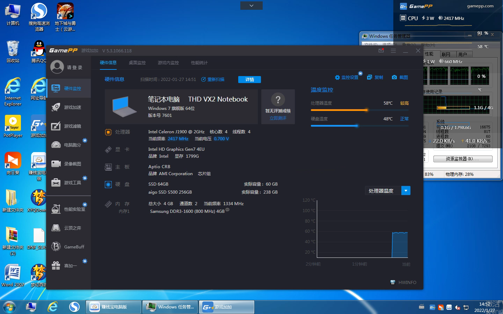Select the Word 2007 desktop icon

click(13, 276)
